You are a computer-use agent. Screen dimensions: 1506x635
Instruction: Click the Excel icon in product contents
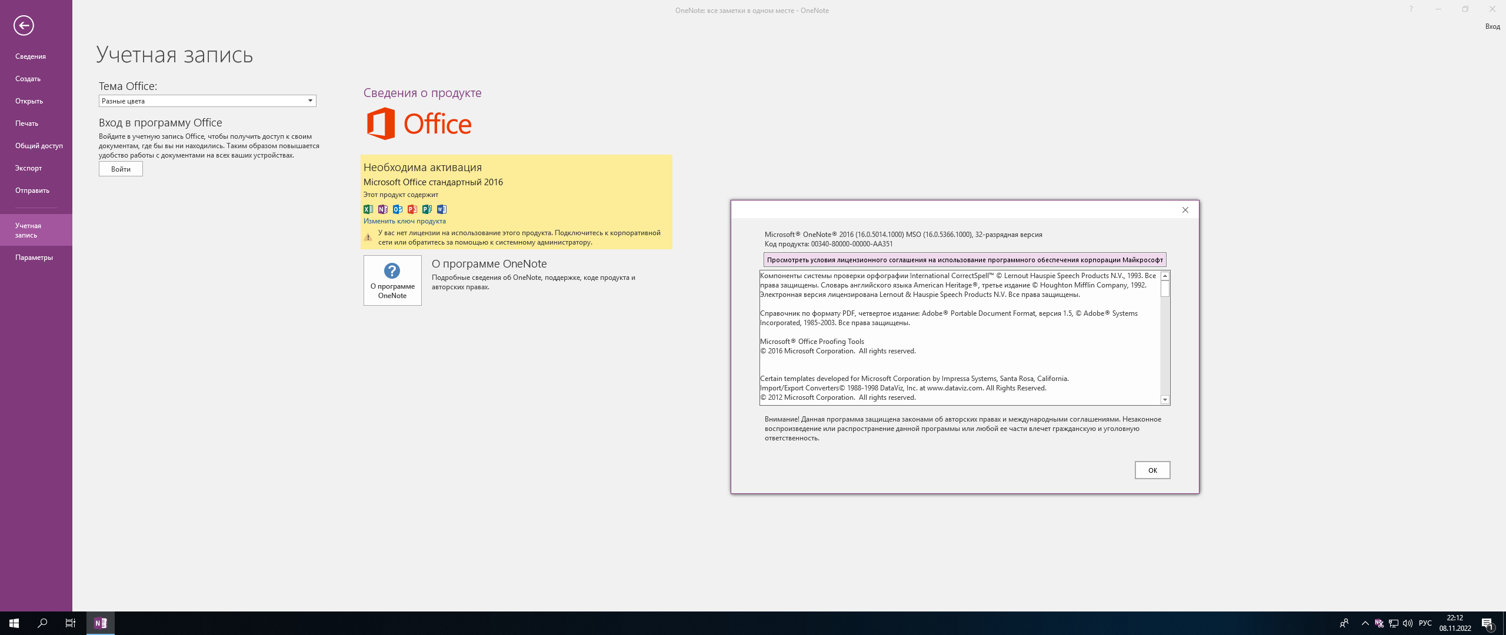pyautogui.click(x=368, y=209)
